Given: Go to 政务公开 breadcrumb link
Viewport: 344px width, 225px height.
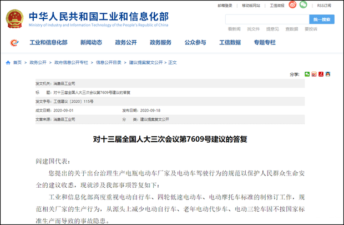Looking at the screenshot, I should click(38, 63).
